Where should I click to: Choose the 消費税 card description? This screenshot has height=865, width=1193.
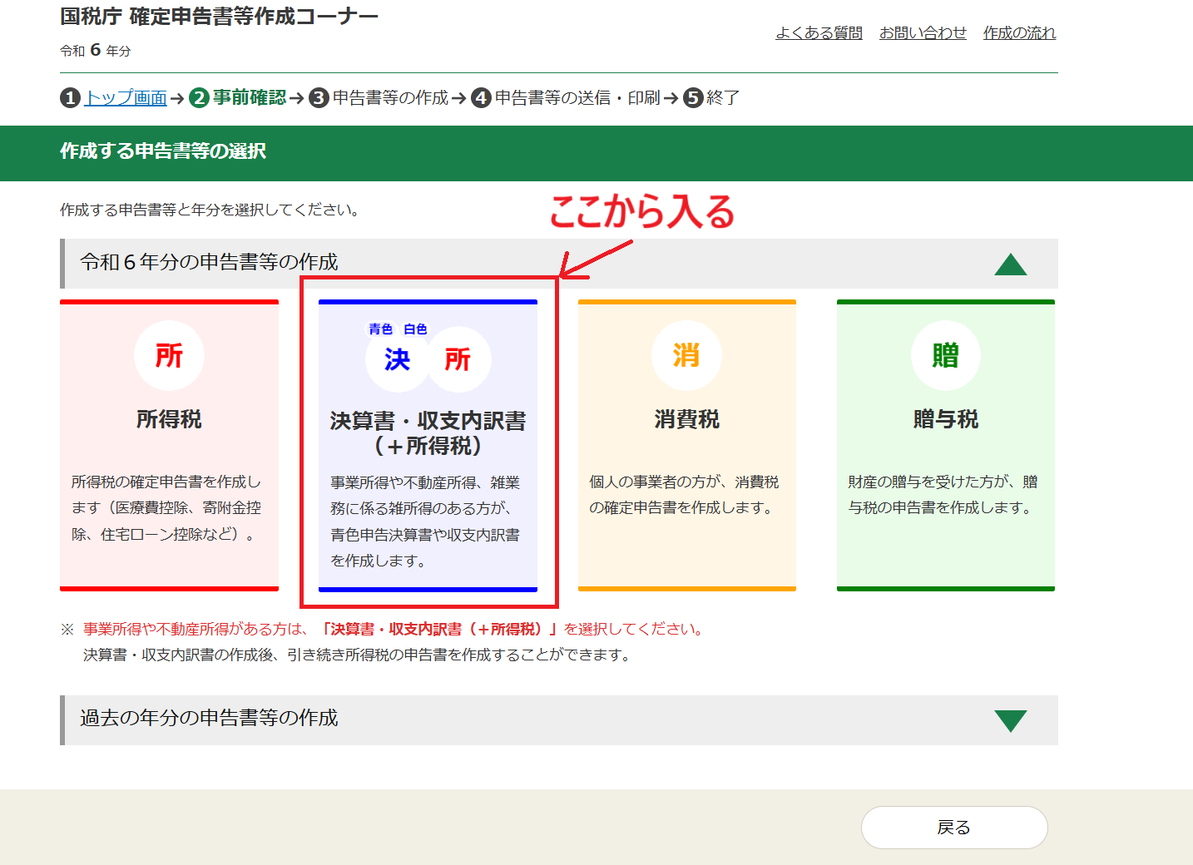(684, 495)
